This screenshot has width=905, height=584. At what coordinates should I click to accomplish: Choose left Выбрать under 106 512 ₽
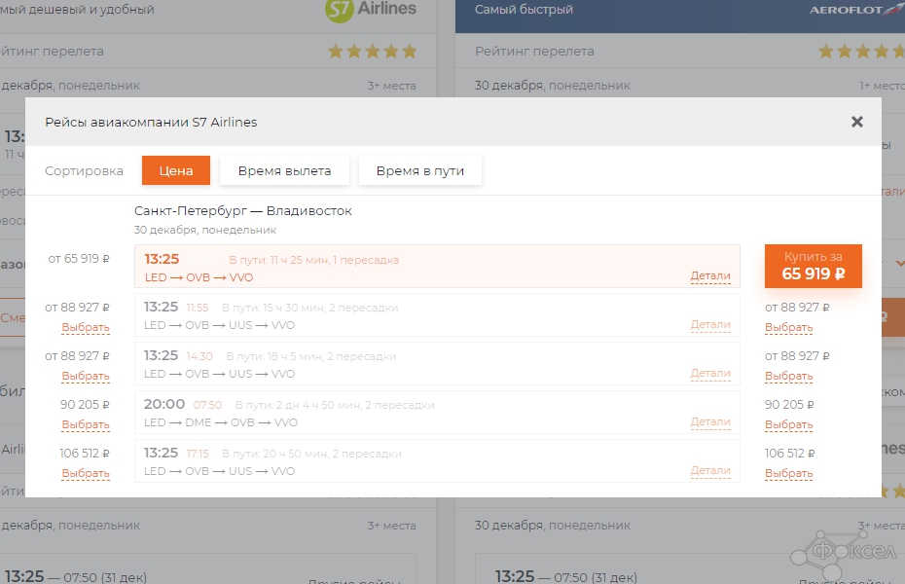(86, 473)
